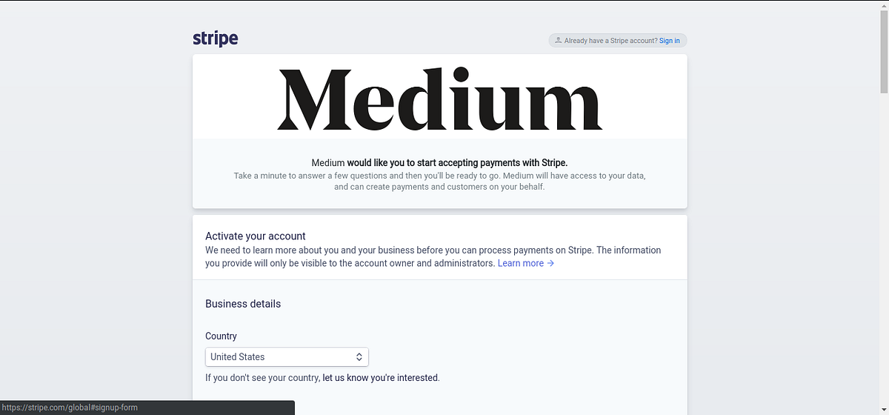
Task: Open the Learn more link
Action: point(520,263)
